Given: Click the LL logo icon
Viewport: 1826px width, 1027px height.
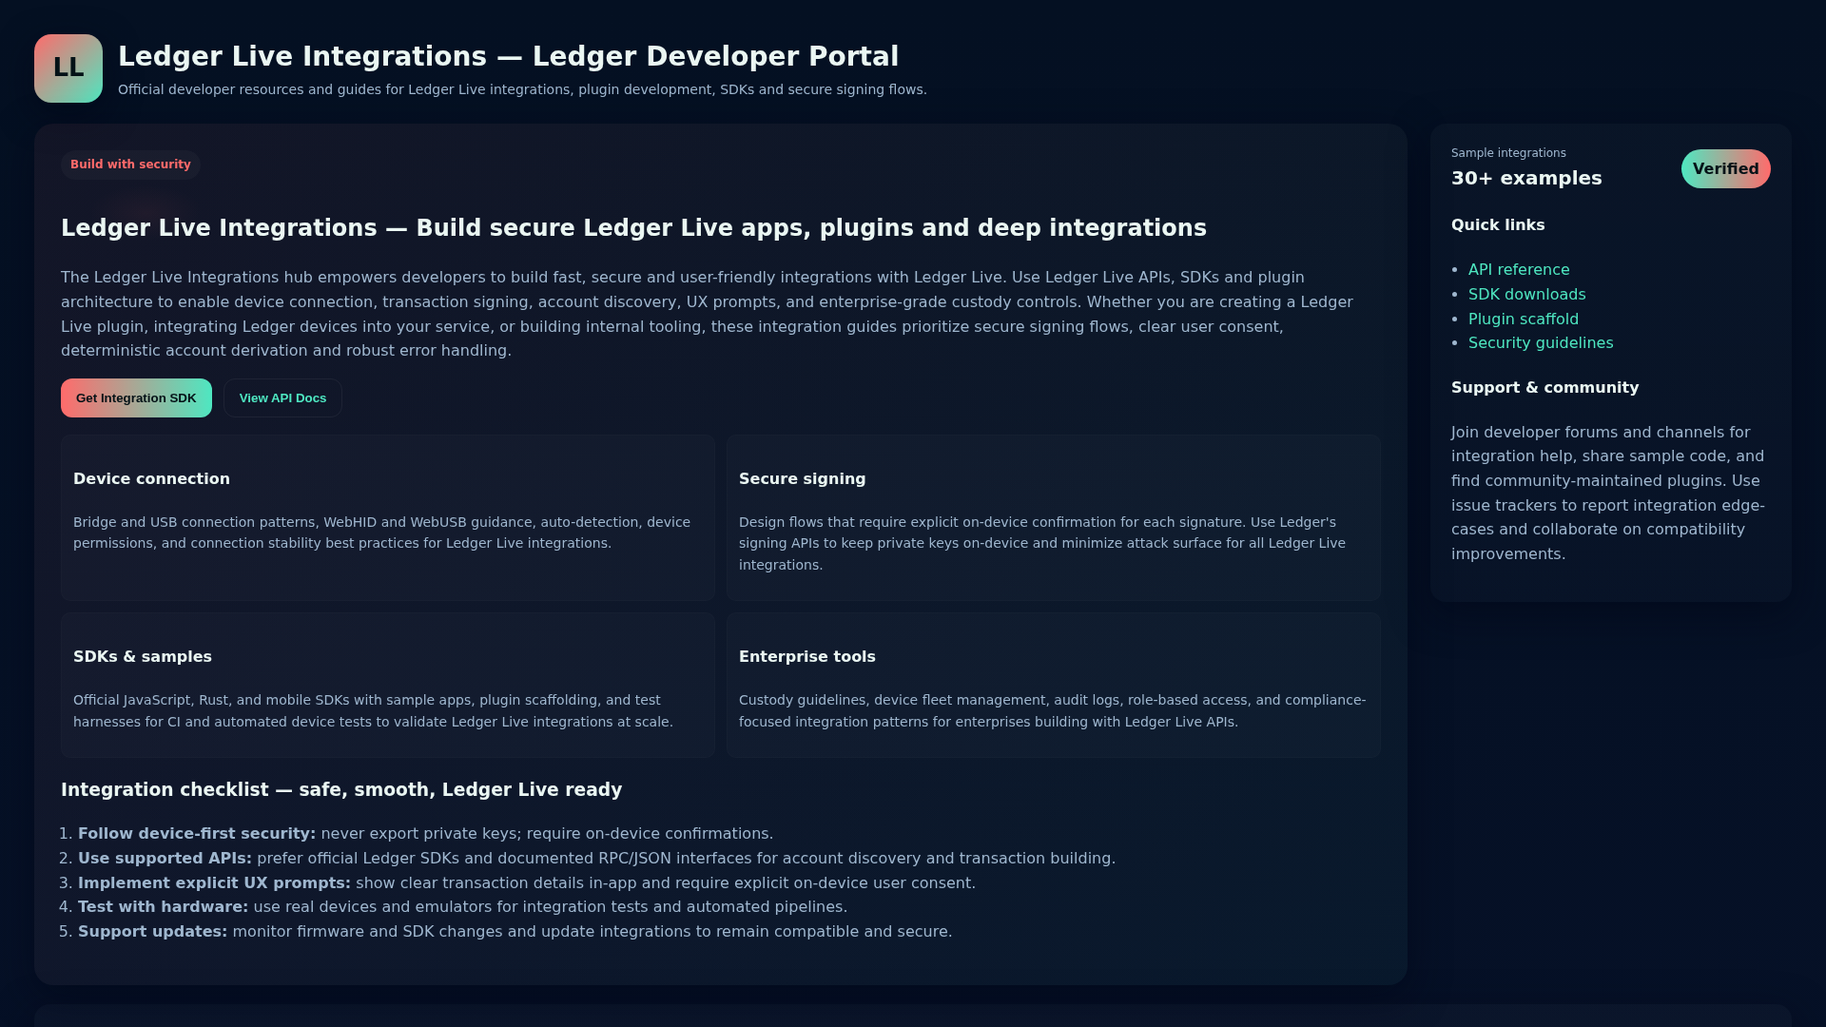Looking at the screenshot, I should tap(68, 68).
